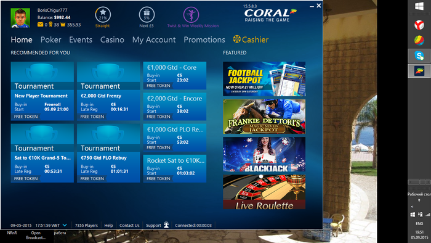
Task: Click the Support link
Action: coord(153,225)
